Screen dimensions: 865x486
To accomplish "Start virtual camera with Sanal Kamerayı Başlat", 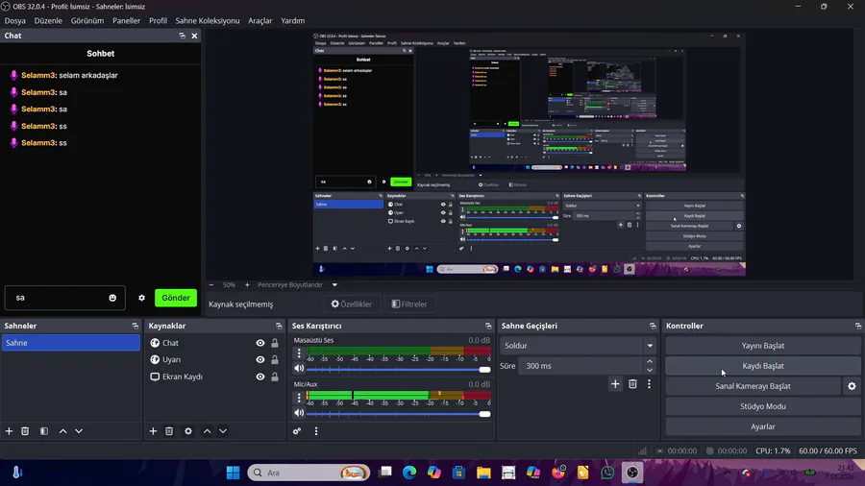I will click(753, 386).
